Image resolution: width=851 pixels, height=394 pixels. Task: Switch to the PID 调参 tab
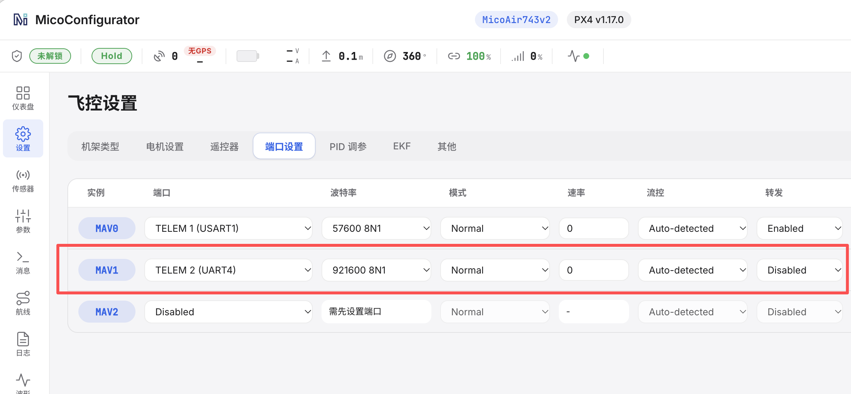(x=348, y=146)
